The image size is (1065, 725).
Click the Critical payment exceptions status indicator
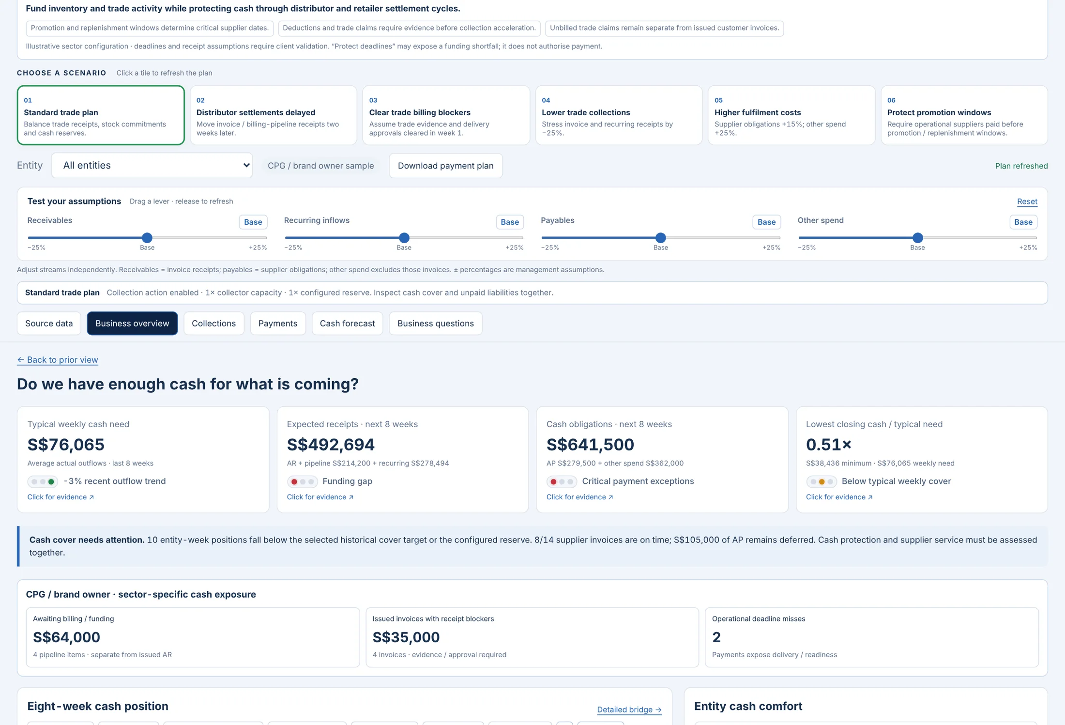(562, 482)
